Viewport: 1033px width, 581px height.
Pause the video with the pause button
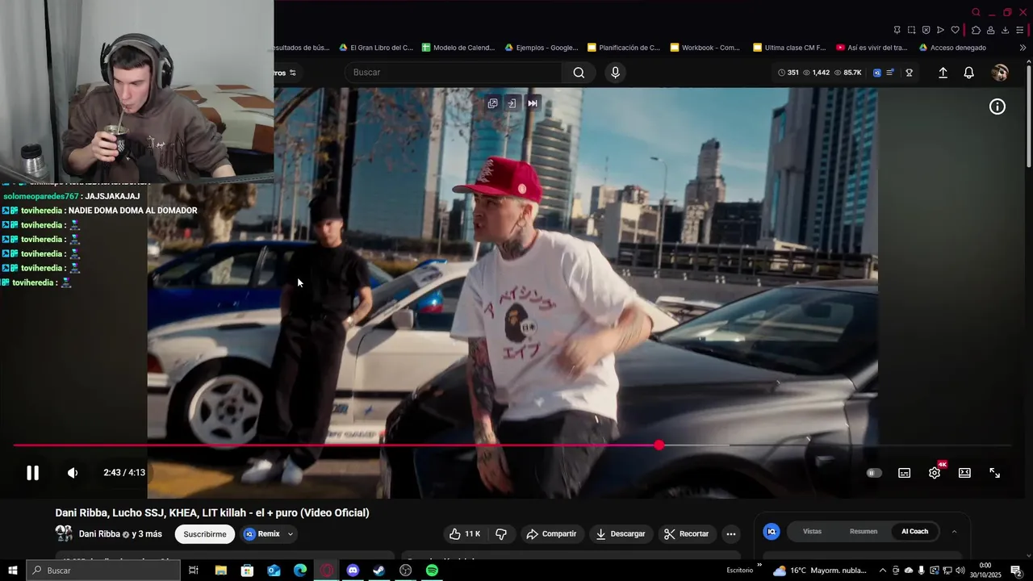coord(32,473)
